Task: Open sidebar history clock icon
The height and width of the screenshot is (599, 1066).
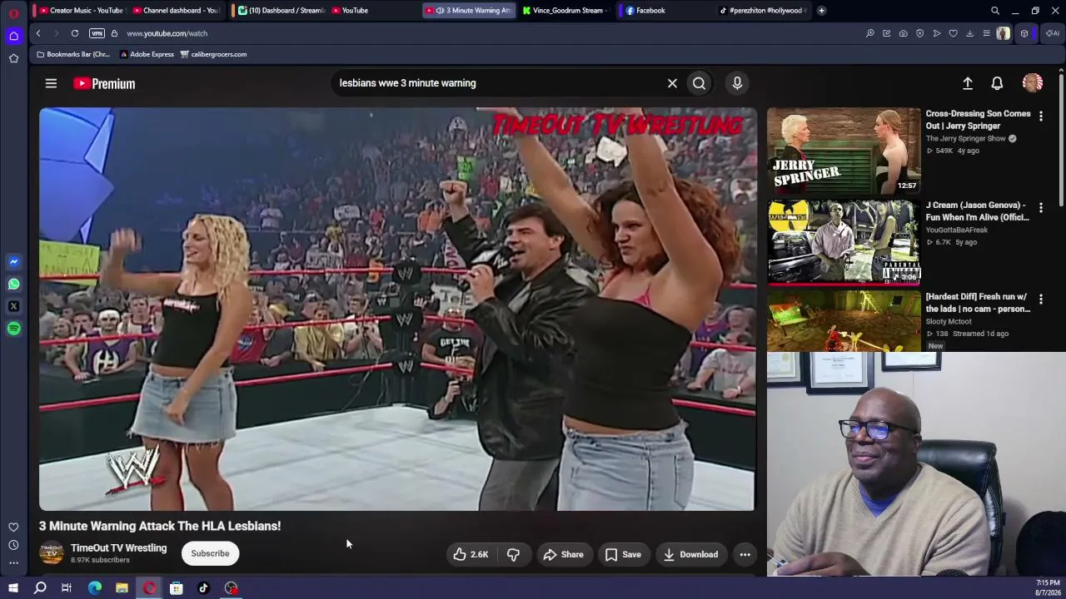Action: point(13,545)
